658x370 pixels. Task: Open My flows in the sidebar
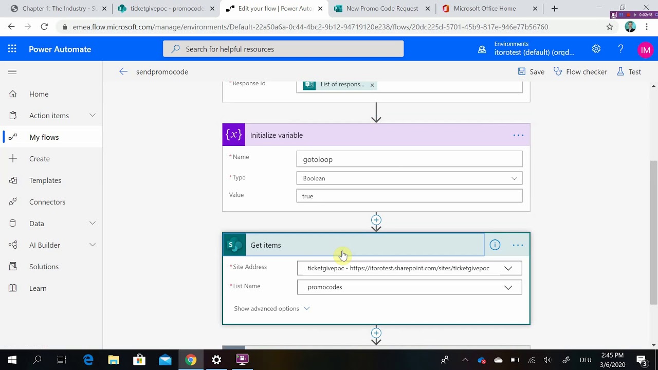point(51,137)
